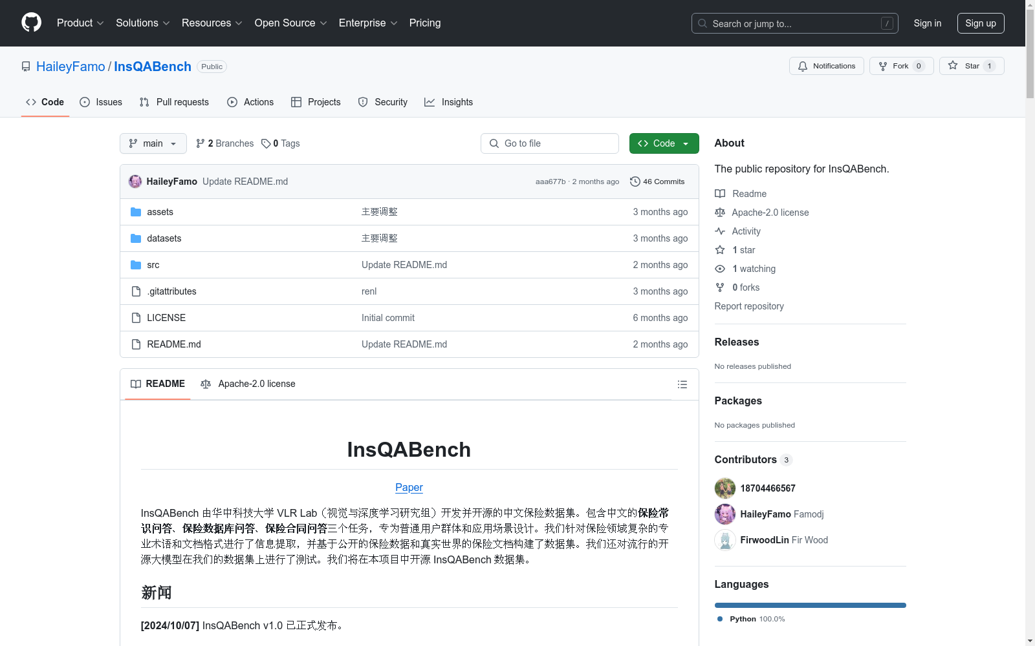Switch to the Issues tab
This screenshot has height=646, width=1035.
(101, 102)
